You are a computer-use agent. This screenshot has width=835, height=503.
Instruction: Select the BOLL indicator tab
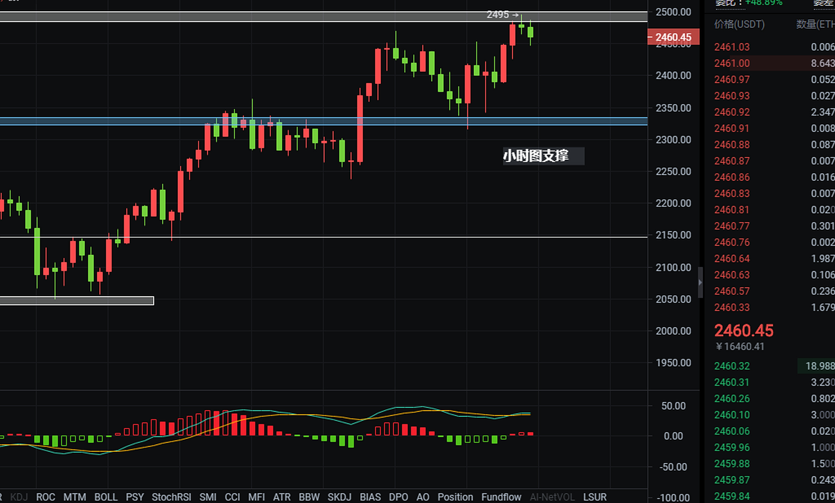pyautogui.click(x=106, y=497)
